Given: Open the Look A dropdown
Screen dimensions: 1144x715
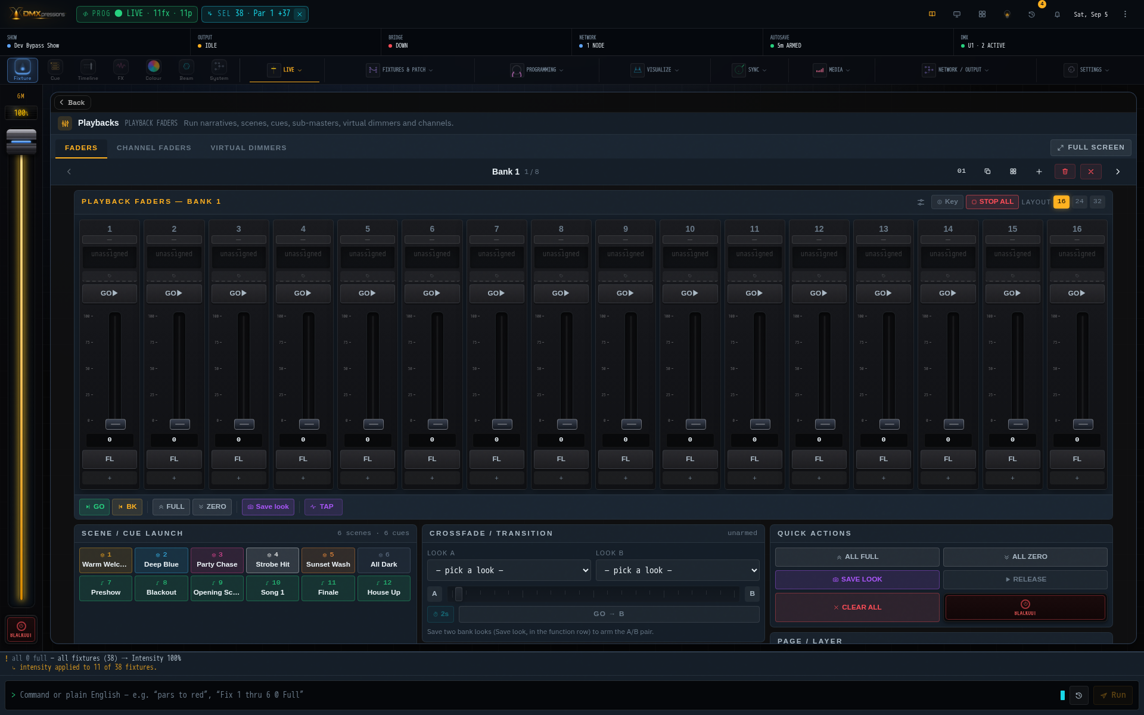Looking at the screenshot, I should [x=509, y=571].
